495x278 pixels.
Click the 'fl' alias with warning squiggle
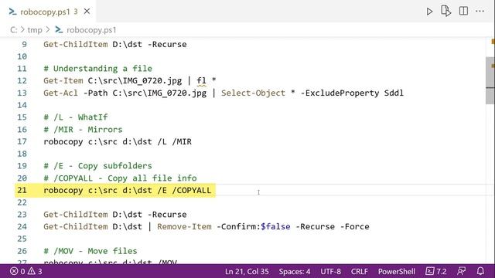point(201,80)
